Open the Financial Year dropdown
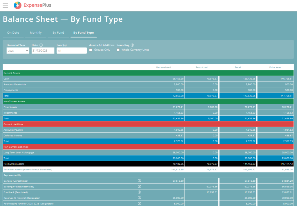The image size is (297, 206). tap(18, 50)
